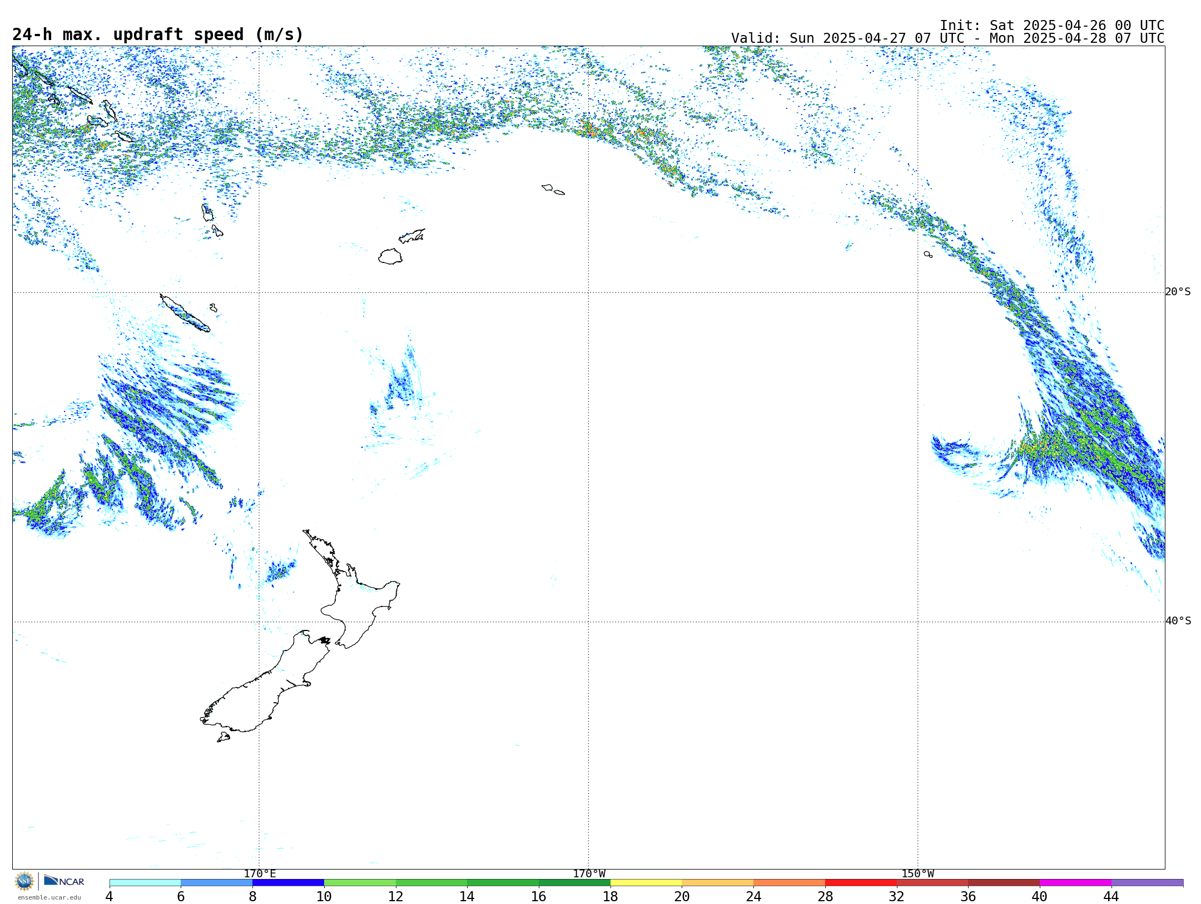
Task: Click the magenta 40-44 color swatch
Action: click(1076, 883)
